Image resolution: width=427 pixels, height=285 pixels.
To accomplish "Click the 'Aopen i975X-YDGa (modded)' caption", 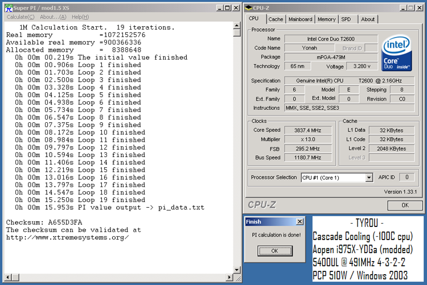I will [363, 249].
